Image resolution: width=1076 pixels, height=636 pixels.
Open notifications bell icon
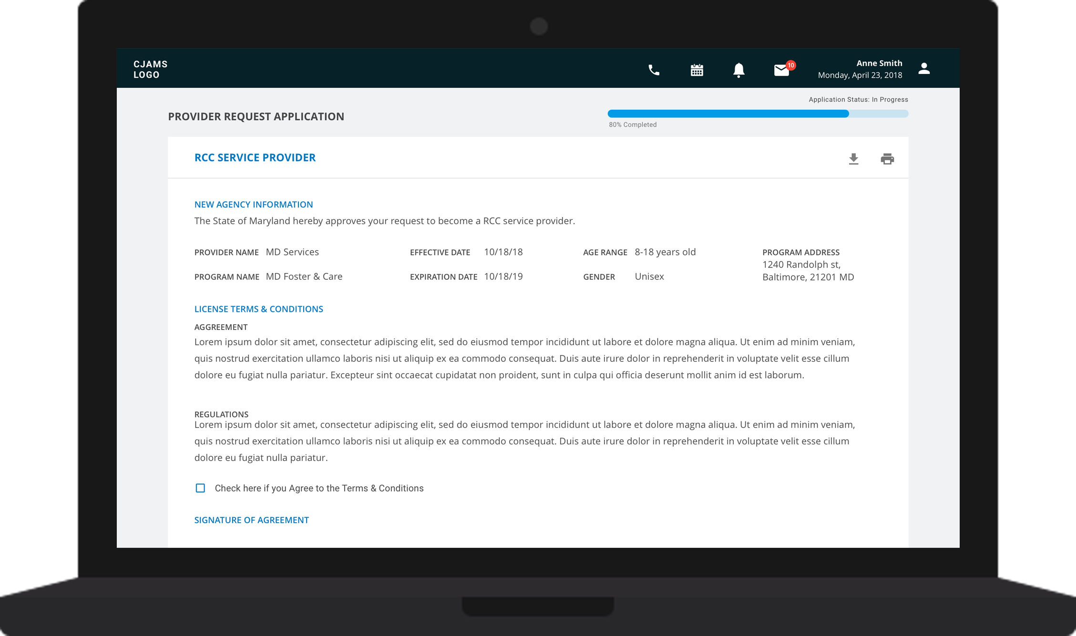tap(738, 70)
